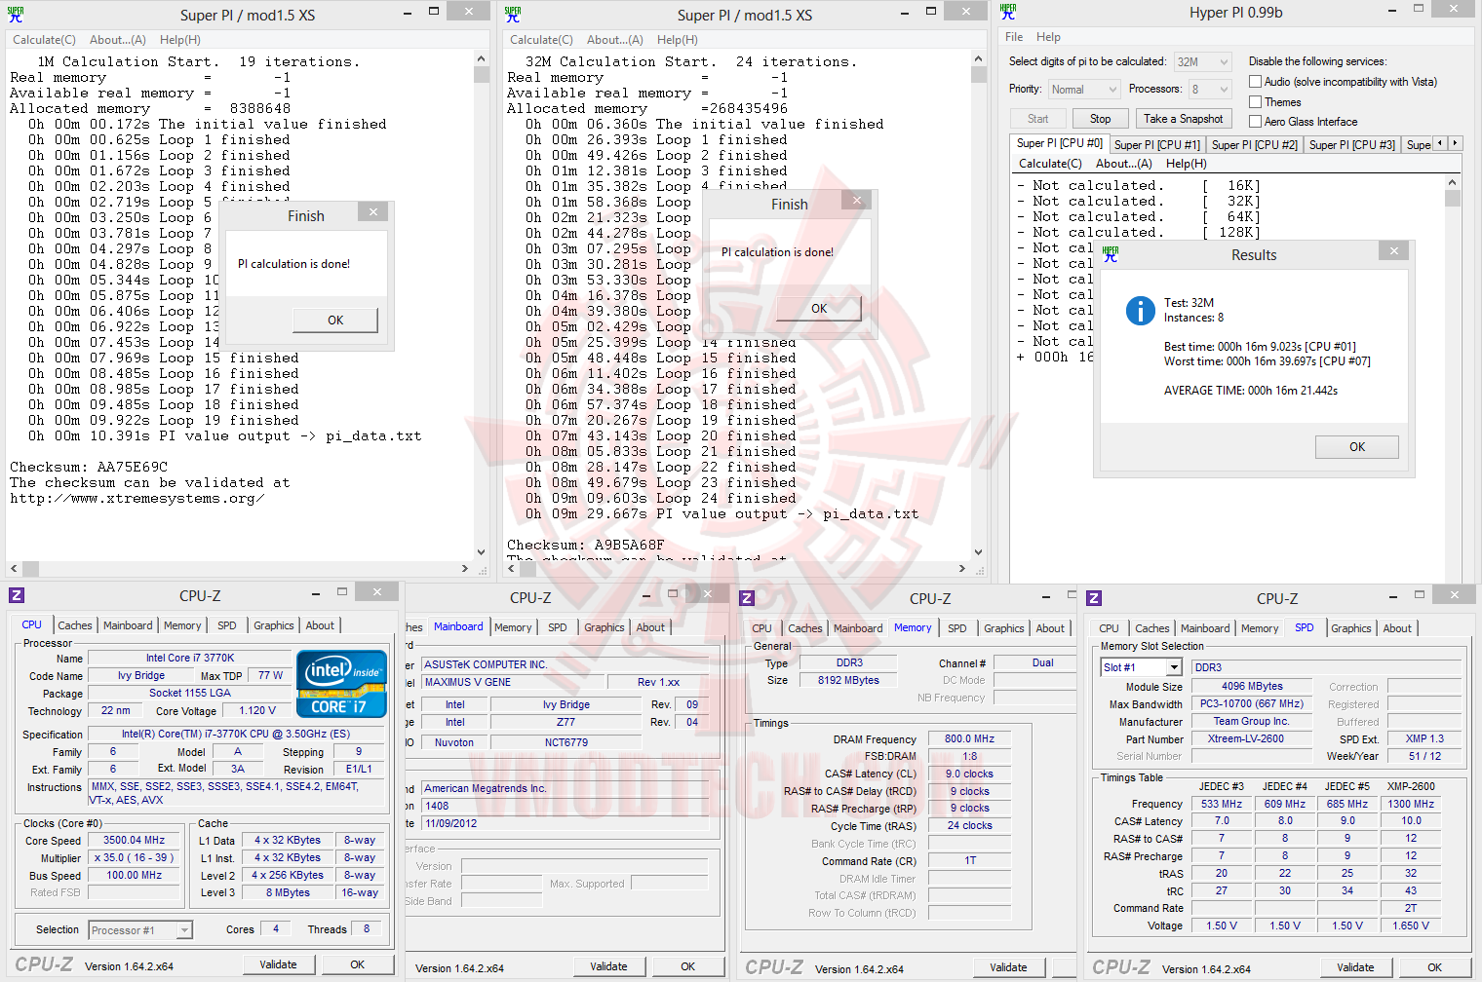
Task: Click the Super PI icon in the 32M window title bar
Action: coord(513,15)
